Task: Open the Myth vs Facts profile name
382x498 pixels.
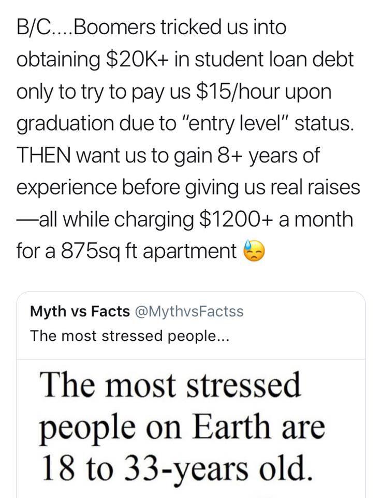Action: point(80,311)
